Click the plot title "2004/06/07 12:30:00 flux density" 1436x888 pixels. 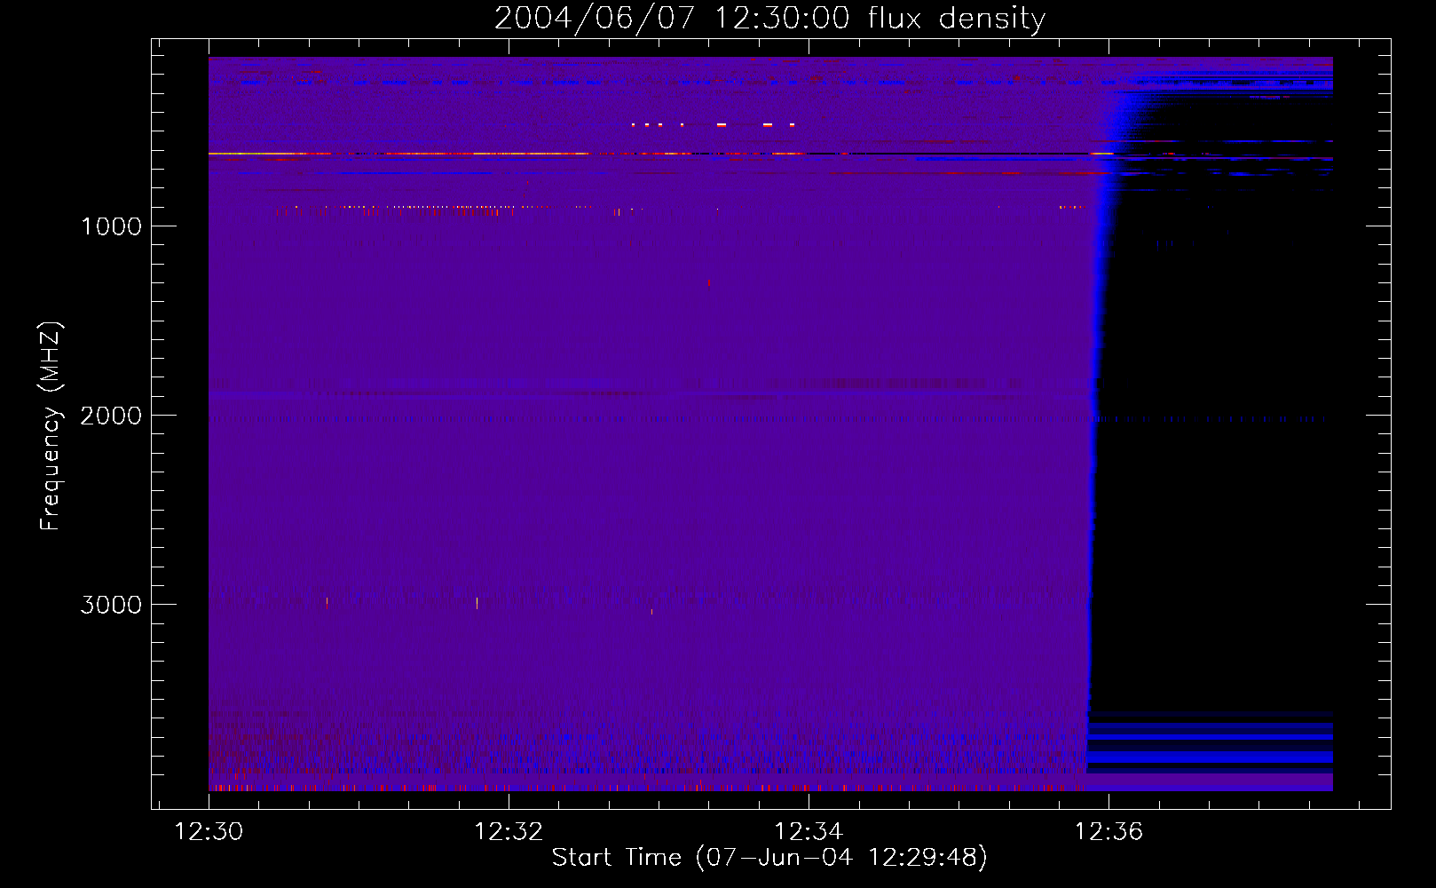pos(769,19)
